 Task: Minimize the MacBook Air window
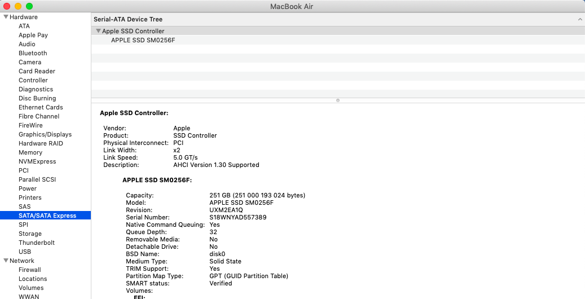tap(18, 6)
